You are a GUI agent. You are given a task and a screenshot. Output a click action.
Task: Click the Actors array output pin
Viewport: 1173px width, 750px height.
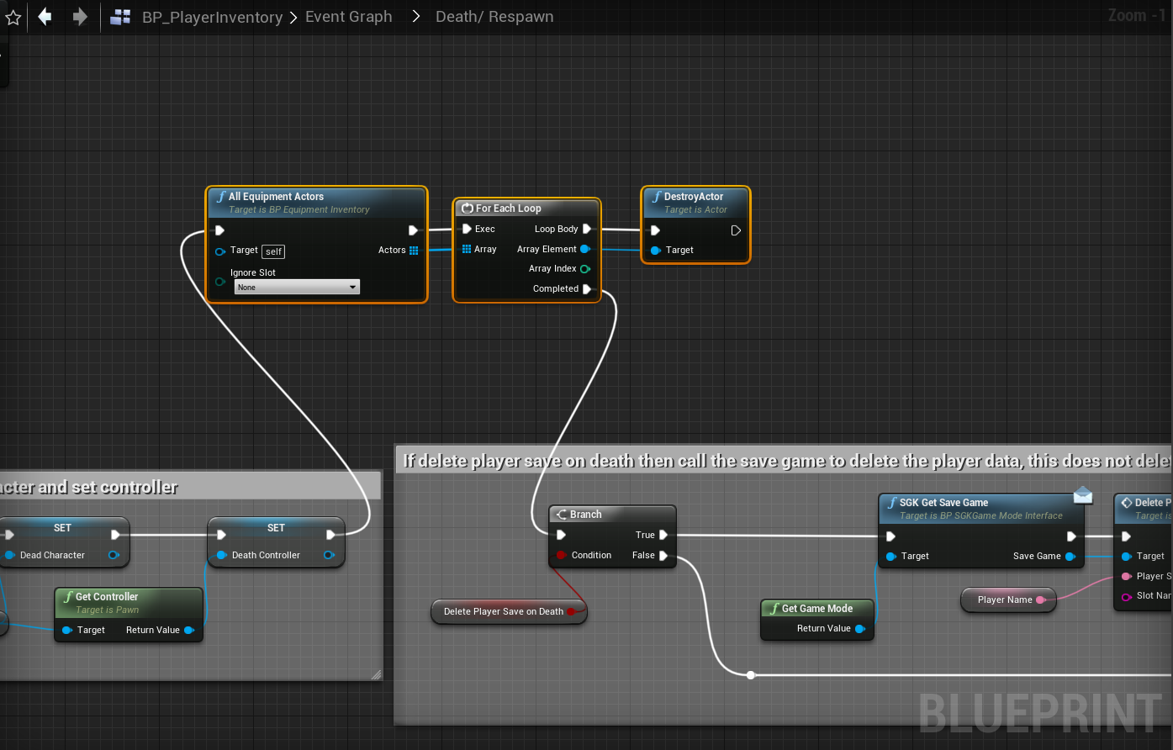pos(414,251)
